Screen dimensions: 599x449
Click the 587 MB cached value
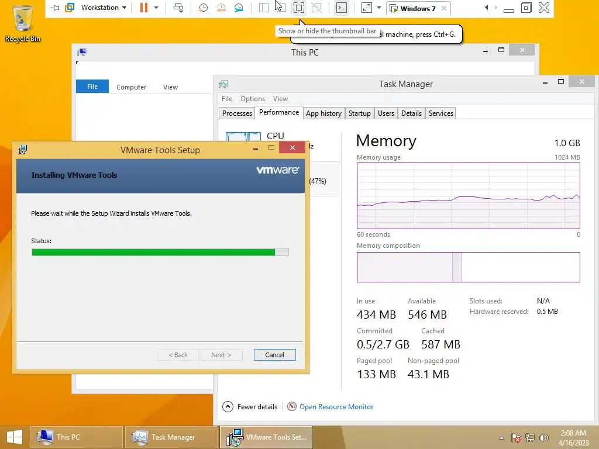(x=441, y=344)
